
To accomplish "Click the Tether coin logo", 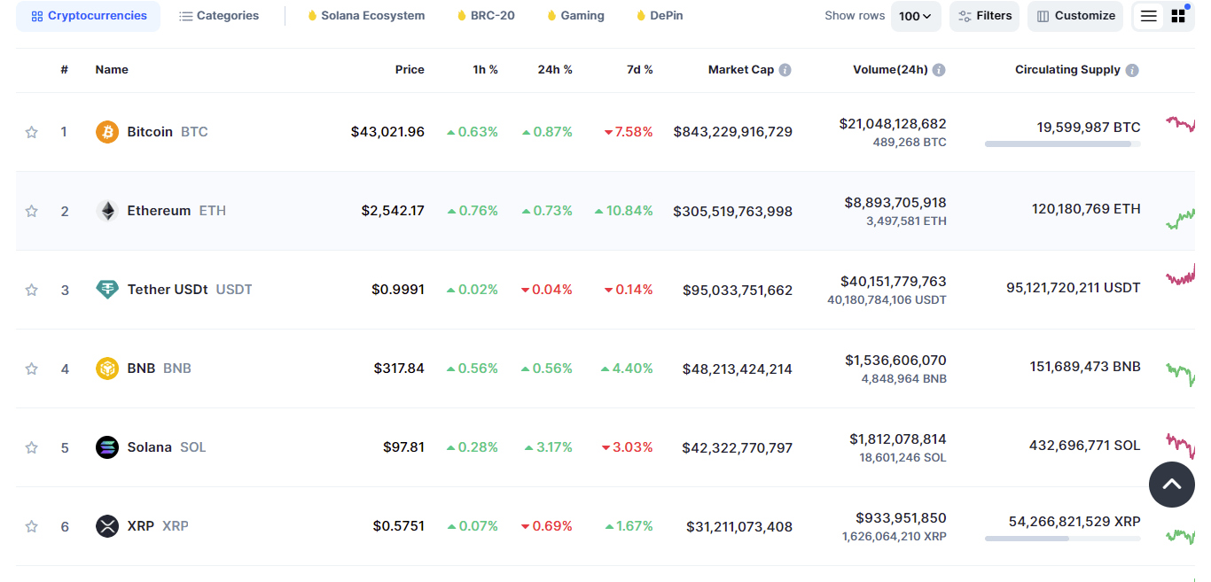I will [107, 290].
